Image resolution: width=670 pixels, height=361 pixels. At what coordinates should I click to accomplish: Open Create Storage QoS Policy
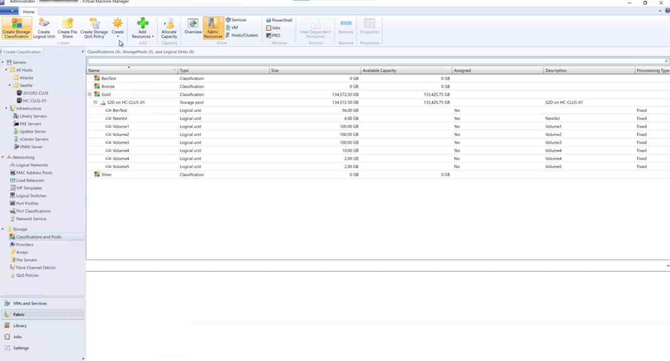[x=94, y=27]
